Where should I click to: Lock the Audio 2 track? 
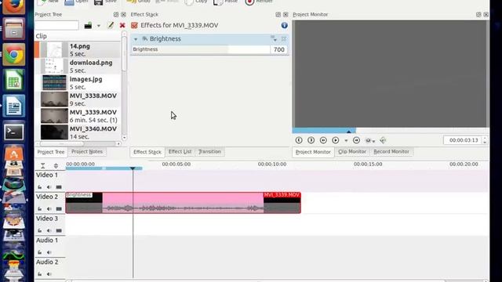click(x=40, y=274)
